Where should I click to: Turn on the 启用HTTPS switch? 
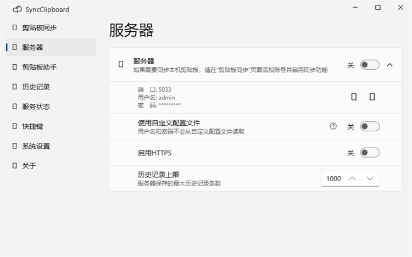pos(370,153)
